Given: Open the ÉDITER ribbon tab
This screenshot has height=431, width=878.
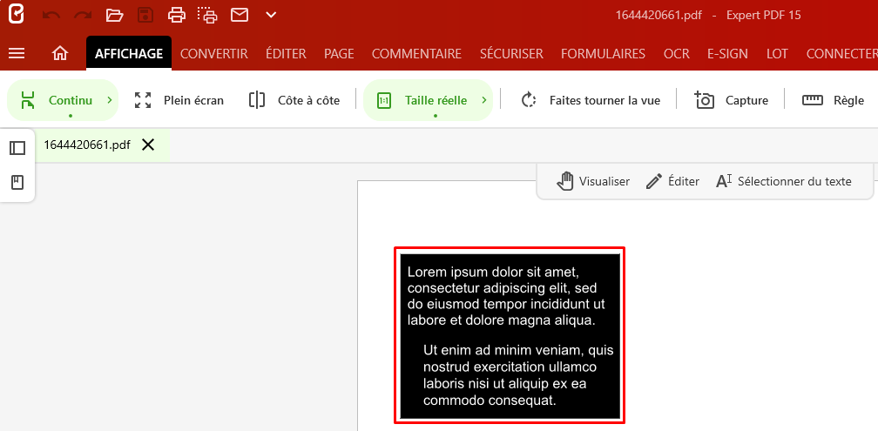Looking at the screenshot, I should 286,54.
